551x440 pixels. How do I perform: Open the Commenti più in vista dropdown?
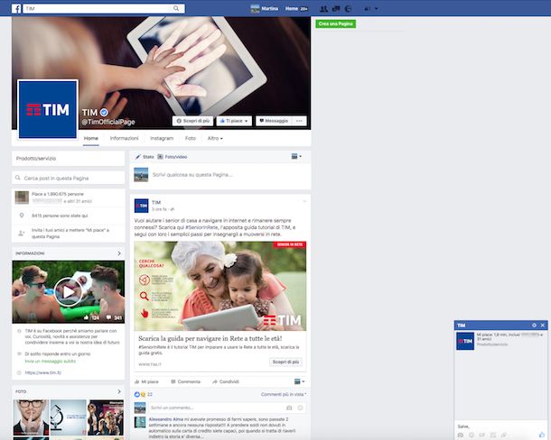pyautogui.click(x=284, y=394)
